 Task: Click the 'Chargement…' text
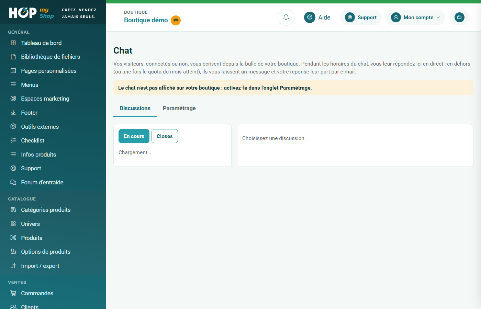click(x=135, y=152)
